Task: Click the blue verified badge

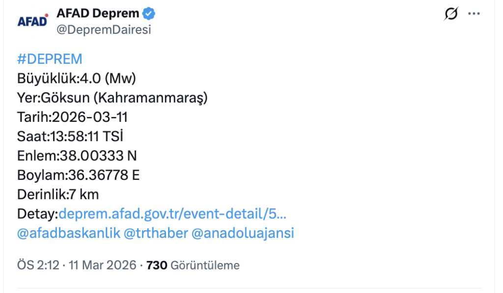Action: 148,13
